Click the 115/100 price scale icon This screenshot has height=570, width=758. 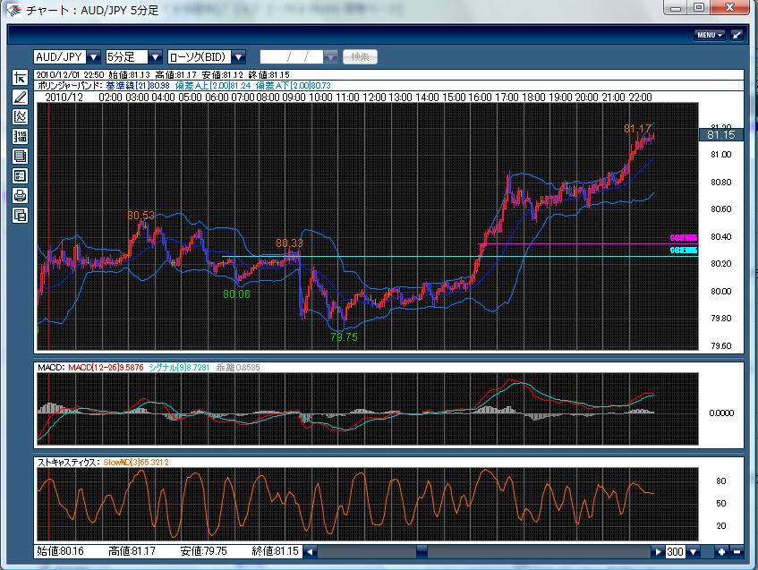click(20, 136)
